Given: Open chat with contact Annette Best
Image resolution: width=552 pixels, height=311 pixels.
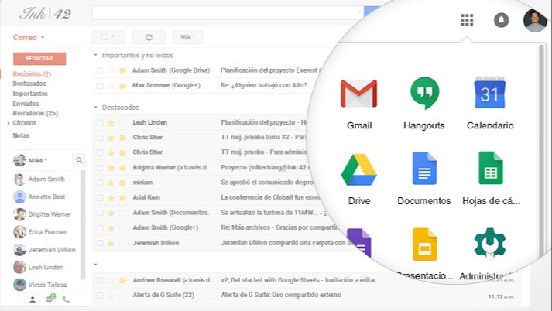Looking at the screenshot, I should pos(45,197).
